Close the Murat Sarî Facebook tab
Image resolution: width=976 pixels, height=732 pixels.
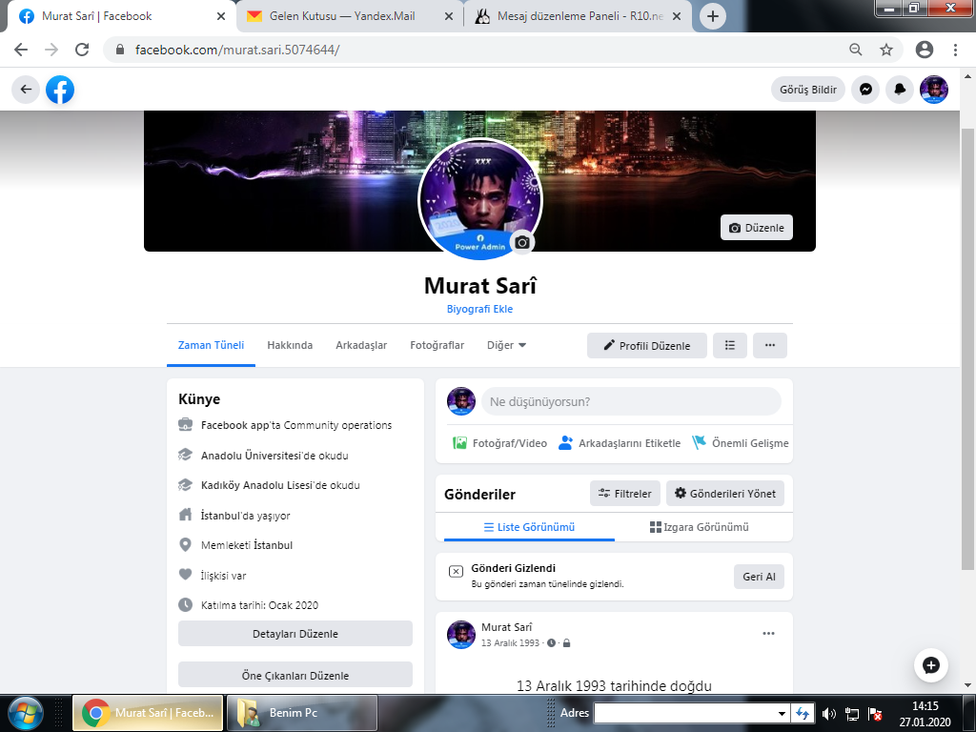point(221,16)
